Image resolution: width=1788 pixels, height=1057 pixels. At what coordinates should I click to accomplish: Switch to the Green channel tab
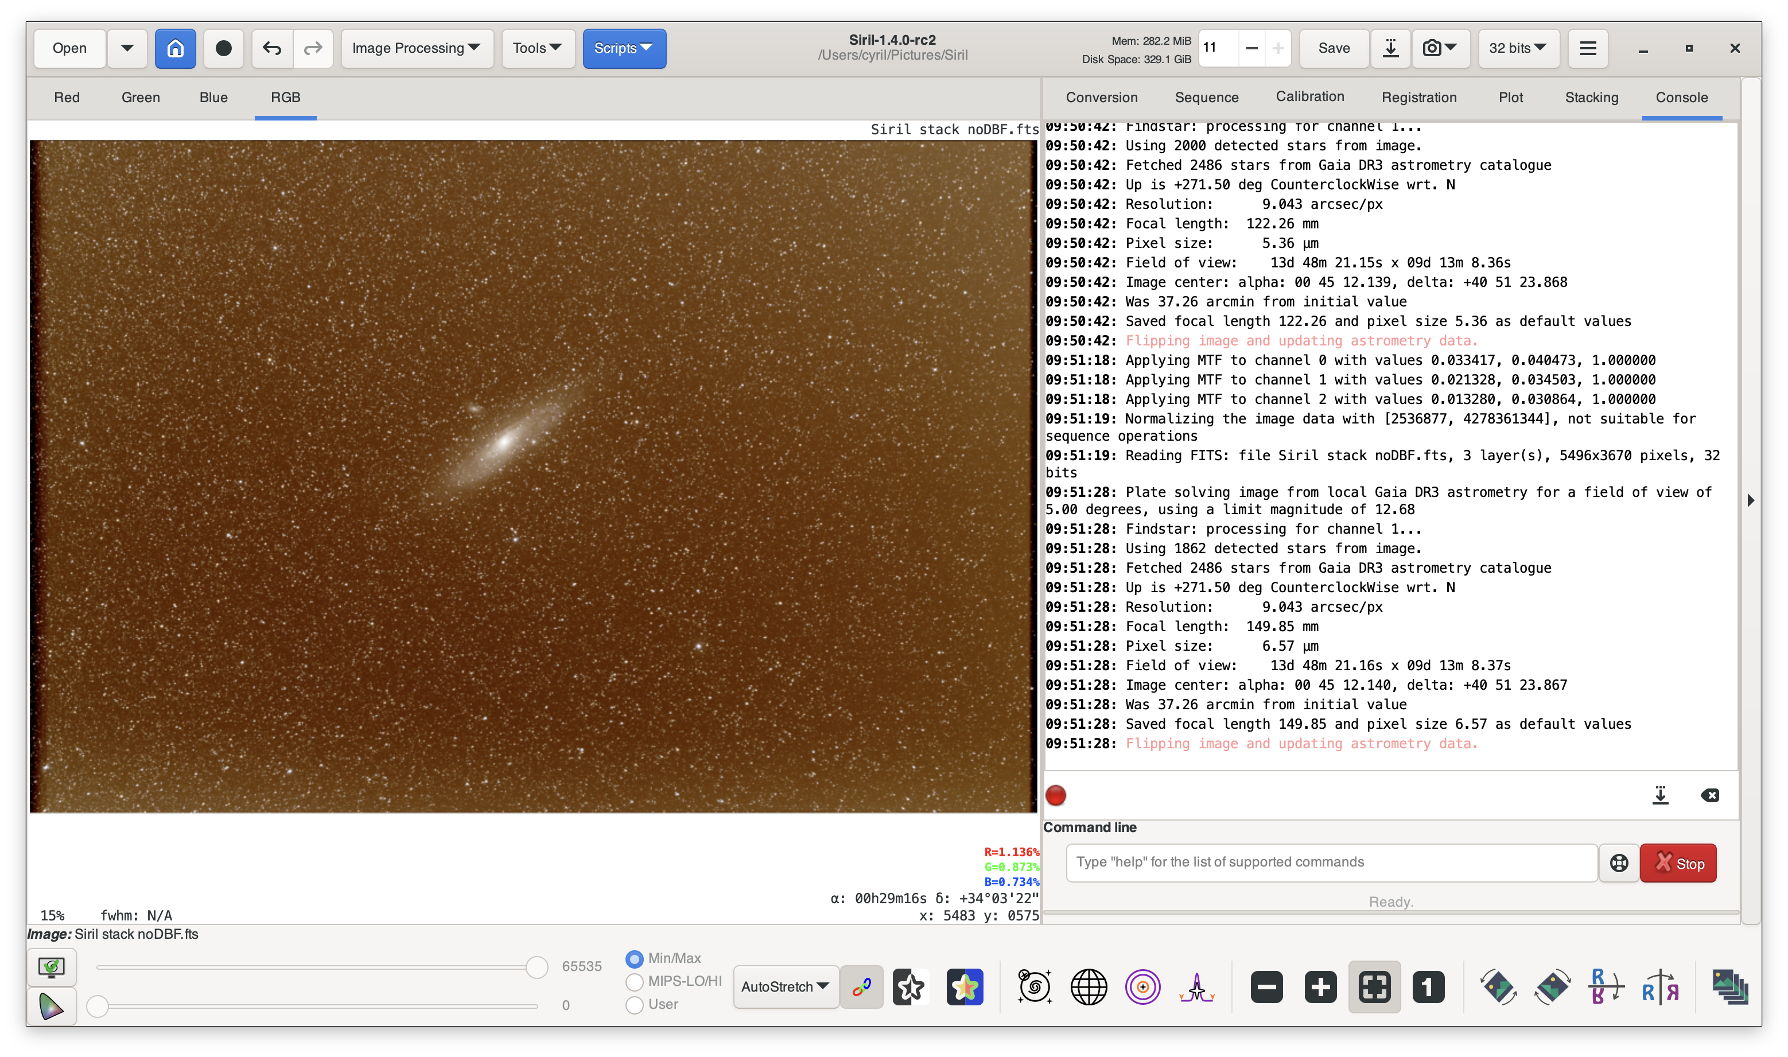(140, 98)
